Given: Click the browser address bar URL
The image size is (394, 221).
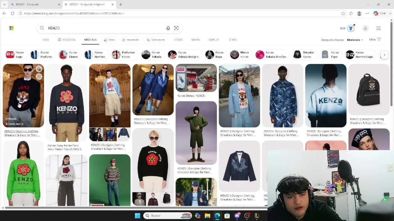Looking at the screenshot, I should (74, 14).
